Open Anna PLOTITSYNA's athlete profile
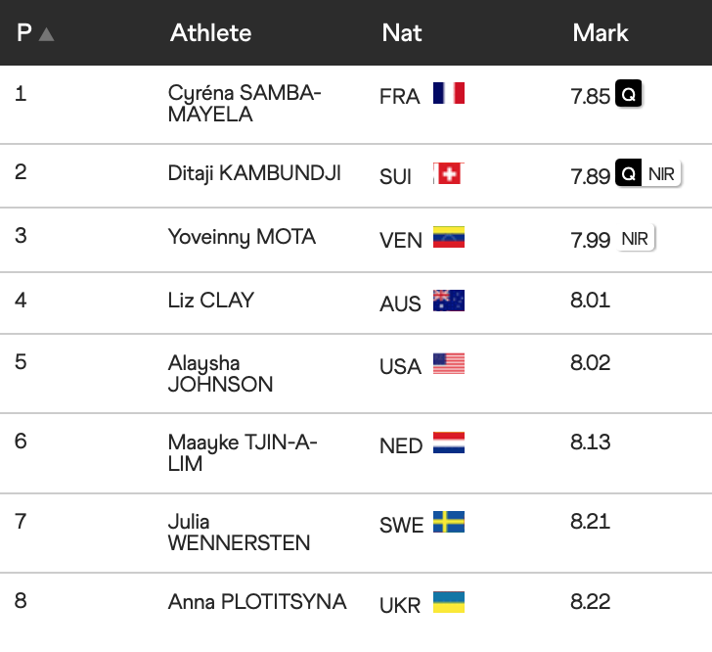The width and height of the screenshot is (712, 652). 257,601
